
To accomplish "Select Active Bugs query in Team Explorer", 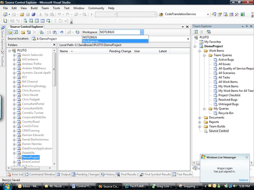I will pos(226,59).
